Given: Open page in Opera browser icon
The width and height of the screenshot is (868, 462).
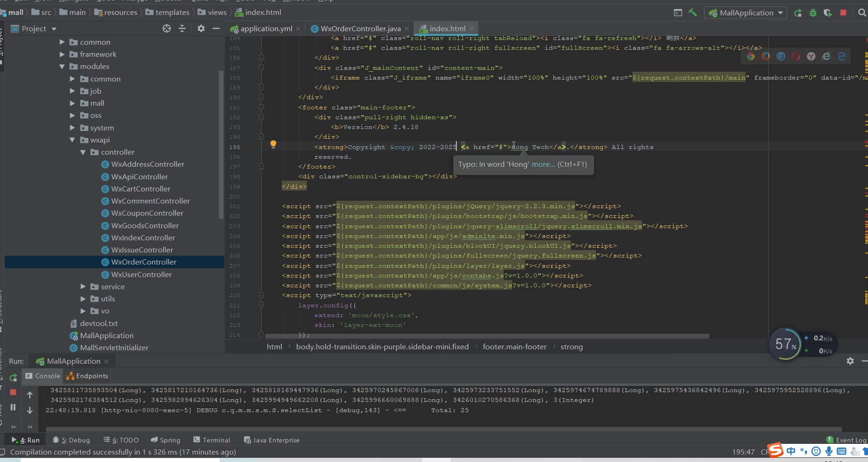Looking at the screenshot, I should pyautogui.click(x=796, y=56).
